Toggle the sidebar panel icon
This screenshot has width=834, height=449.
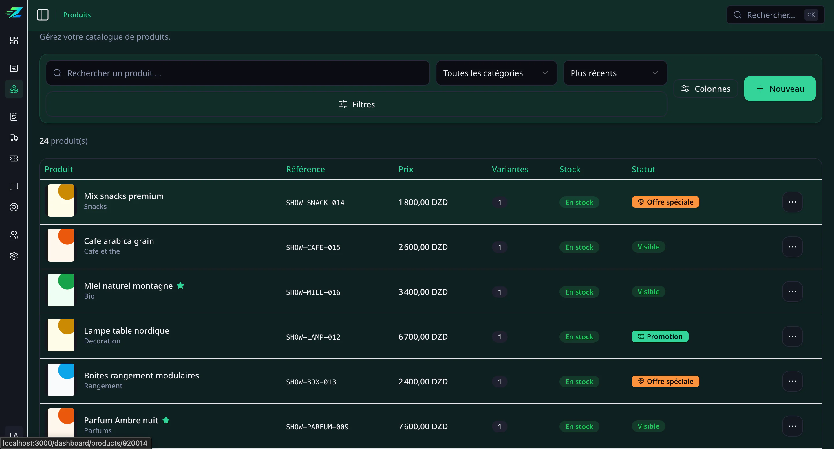click(43, 15)
